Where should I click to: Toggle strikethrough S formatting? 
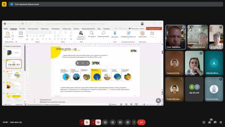coord(37,36)
